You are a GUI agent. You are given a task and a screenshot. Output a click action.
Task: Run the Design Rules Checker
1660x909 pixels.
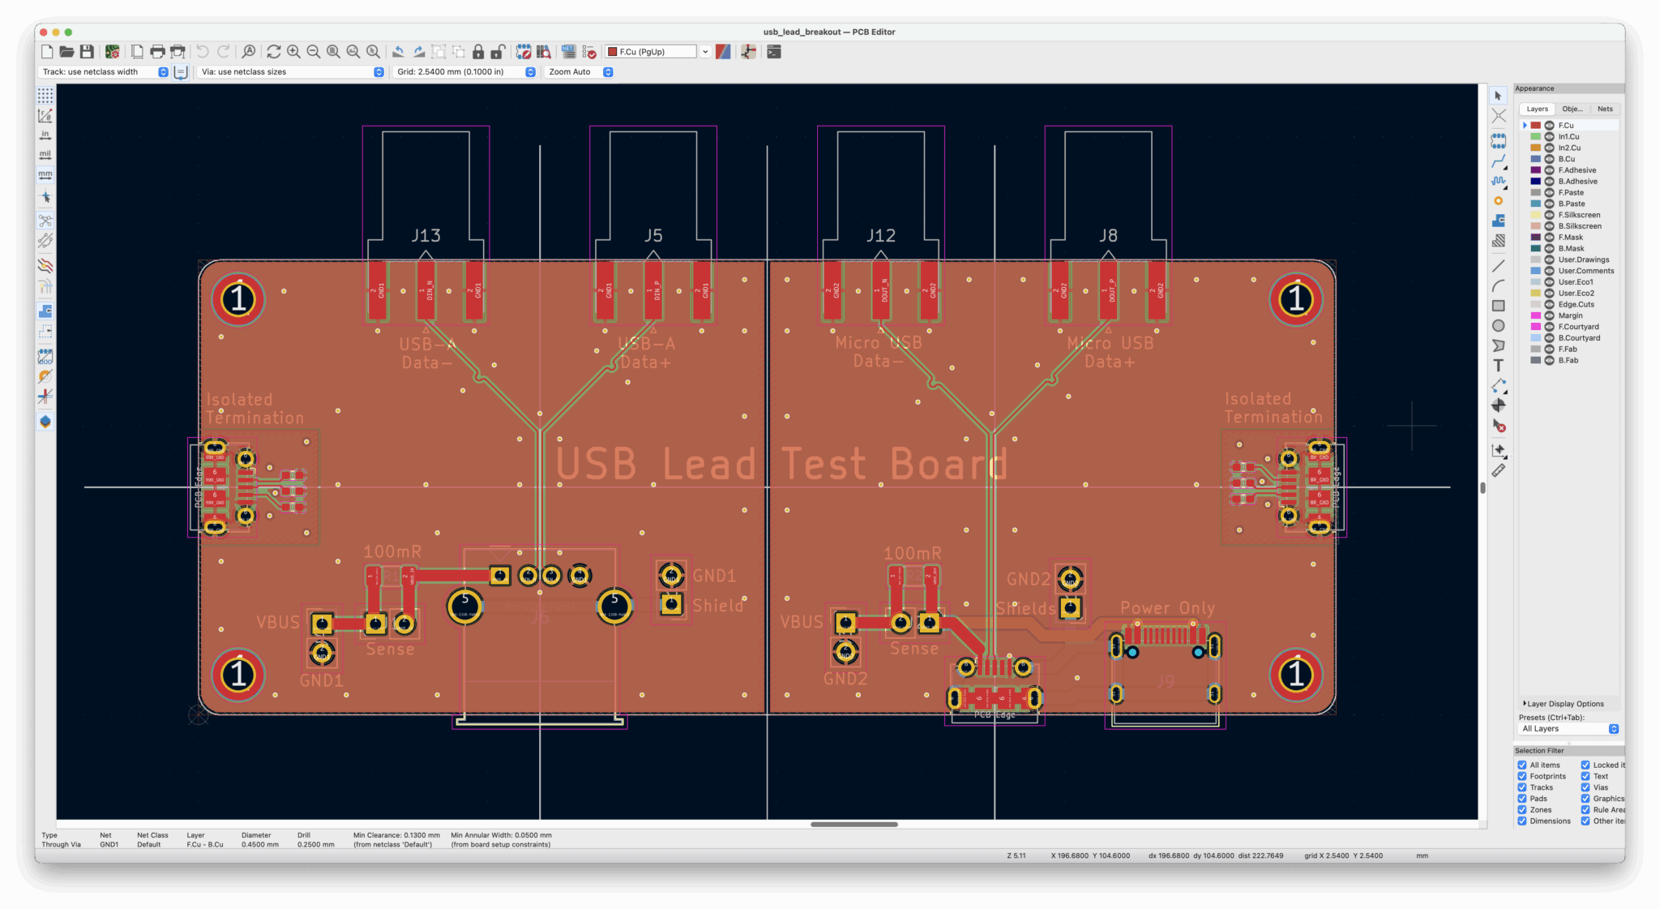(590, 52)
